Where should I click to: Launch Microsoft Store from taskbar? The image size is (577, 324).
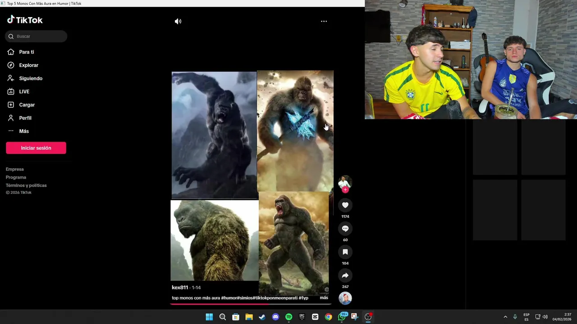(236, 317)
